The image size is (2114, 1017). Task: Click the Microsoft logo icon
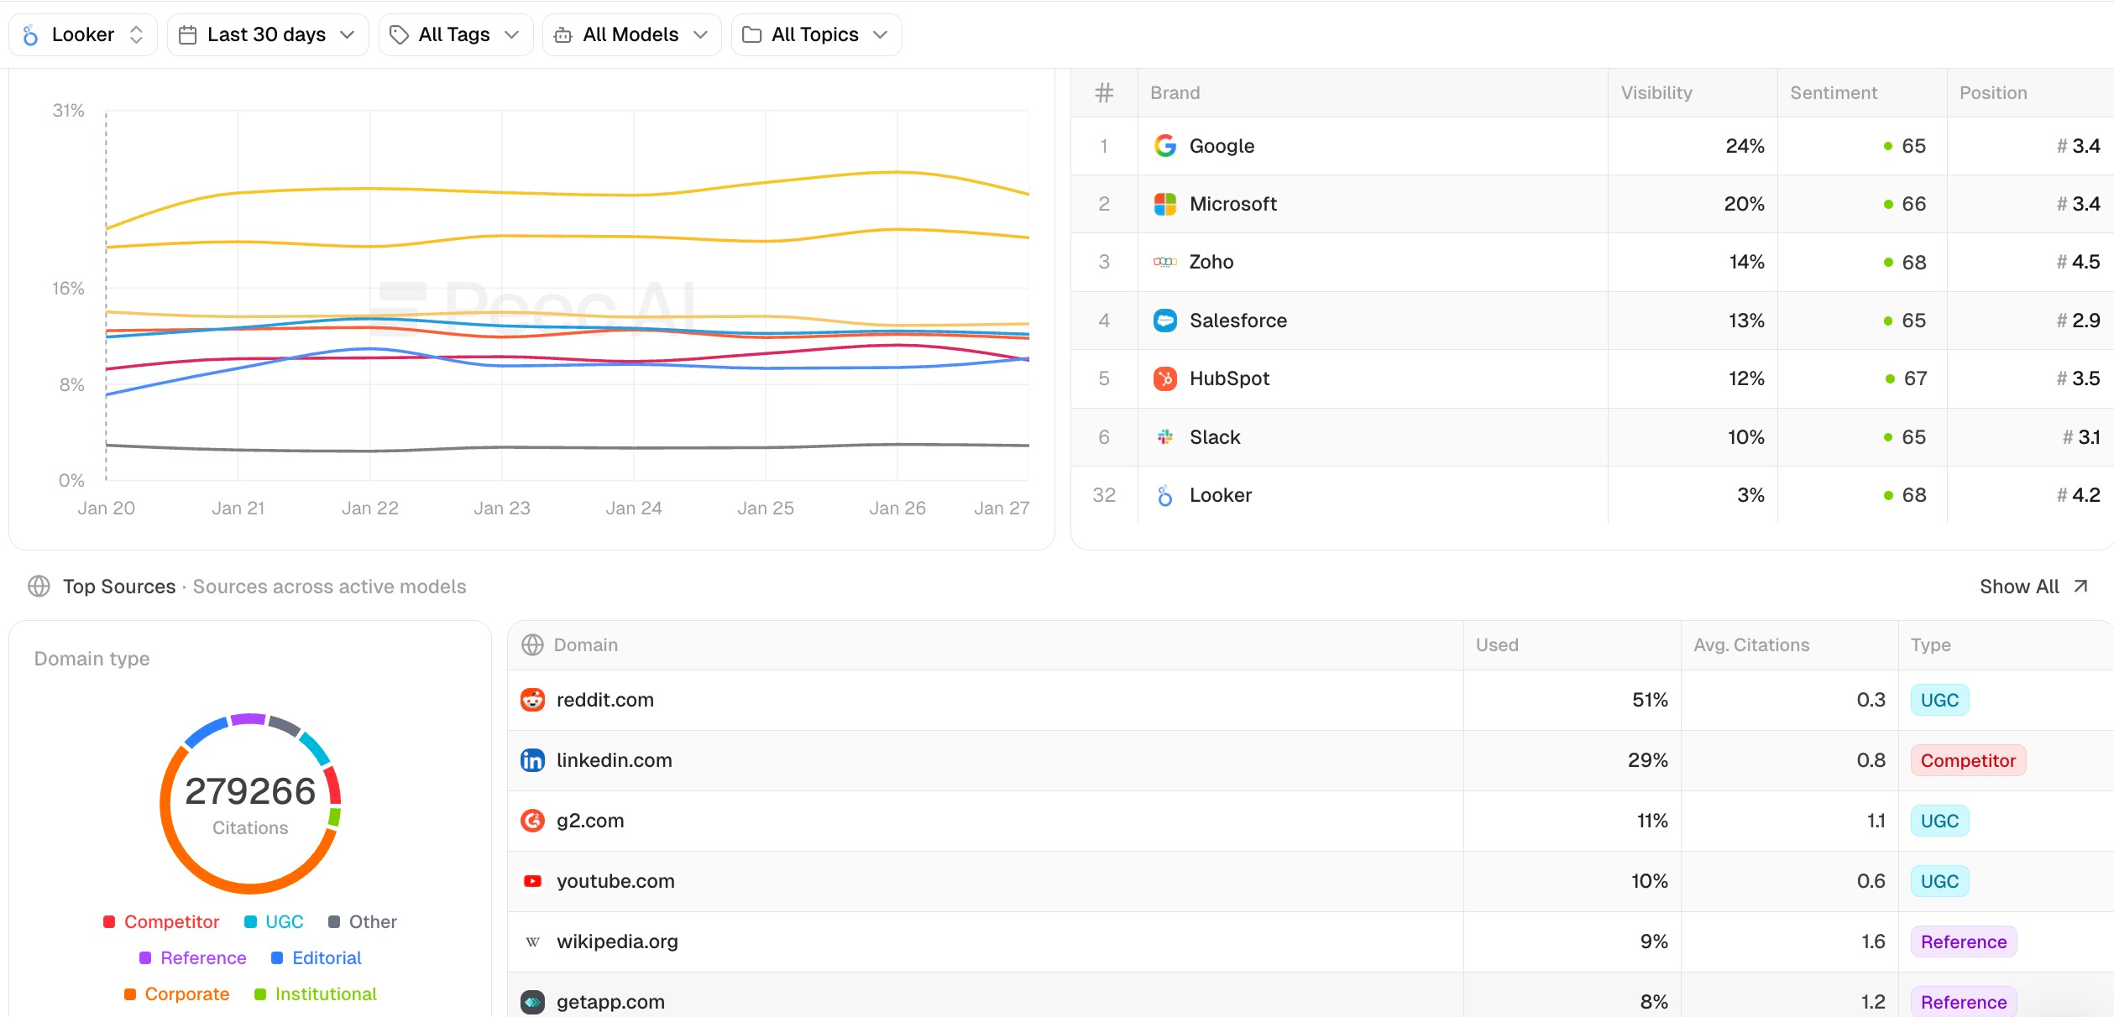(1164, 204)
